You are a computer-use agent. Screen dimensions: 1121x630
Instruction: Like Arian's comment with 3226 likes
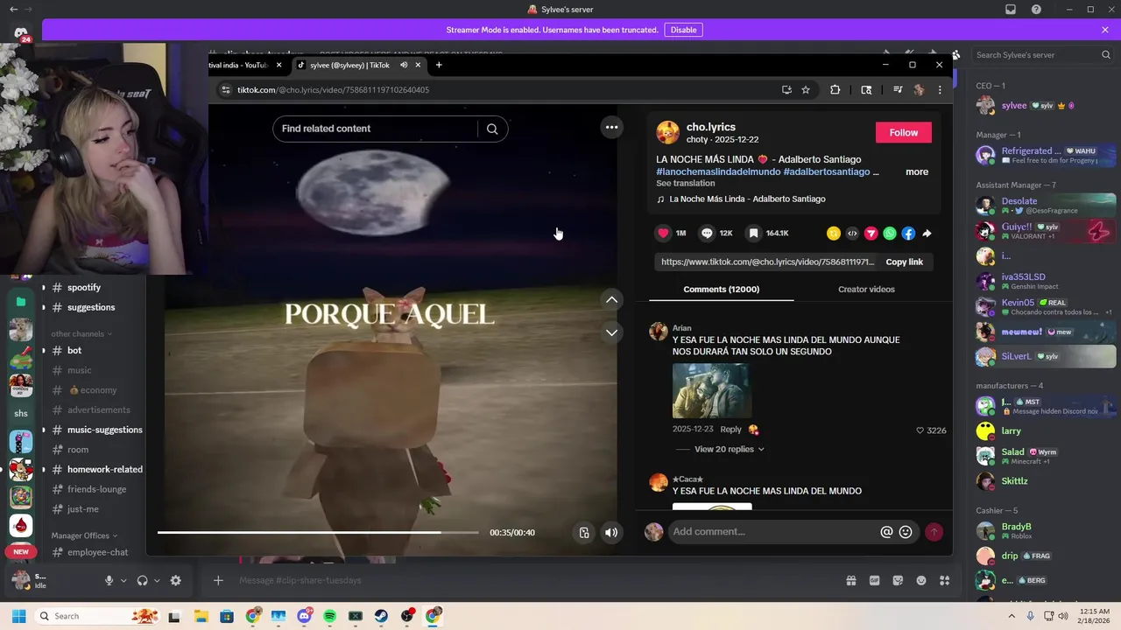click(x=920, y=430)
